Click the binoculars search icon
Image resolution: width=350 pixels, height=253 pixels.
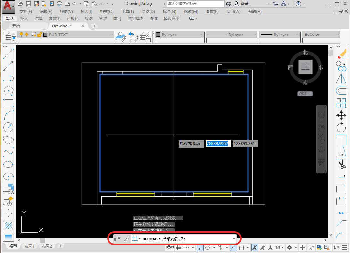[228, 4]
